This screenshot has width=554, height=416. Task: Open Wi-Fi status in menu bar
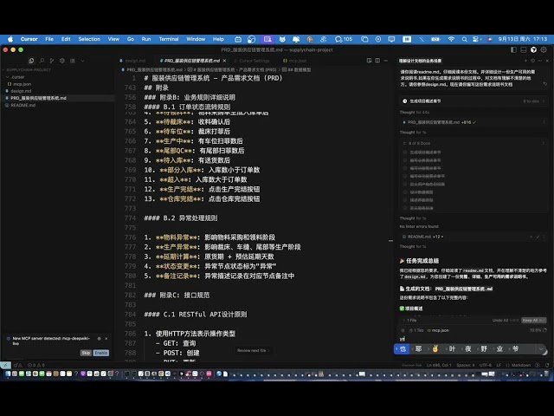pyautogui.click(x=451, y=39)
